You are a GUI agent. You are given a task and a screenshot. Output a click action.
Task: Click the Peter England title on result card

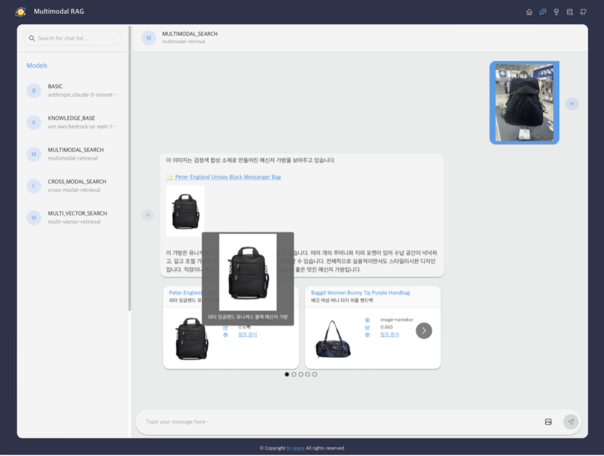[185, 293]
